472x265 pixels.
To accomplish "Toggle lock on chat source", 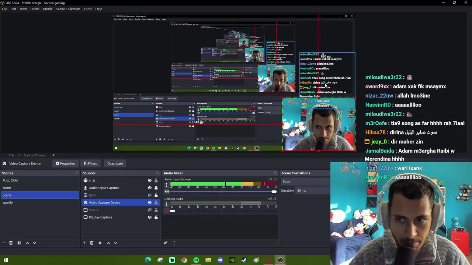I will coord(156,180).
